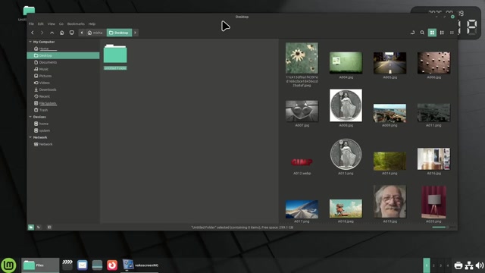The width and height of the screenshot is (485, 273).
Task: Select the A019.jpg portrait thumbnail
Action: tap(390, 202)
